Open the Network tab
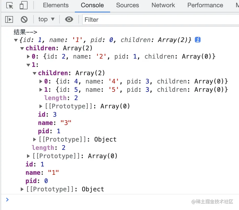The image size is (239, 210). pyautogui.click(x=163, y=5)
